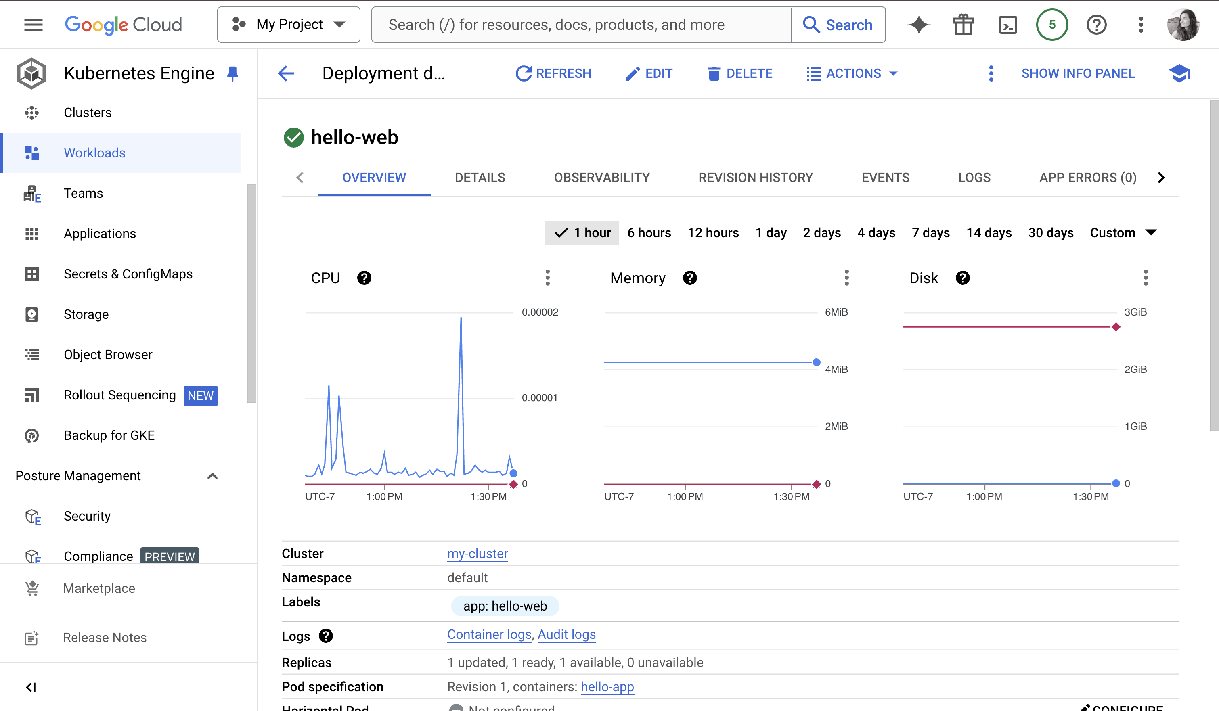Open the Actions dropdown menu
The image size is (1219, 711).
852,73
